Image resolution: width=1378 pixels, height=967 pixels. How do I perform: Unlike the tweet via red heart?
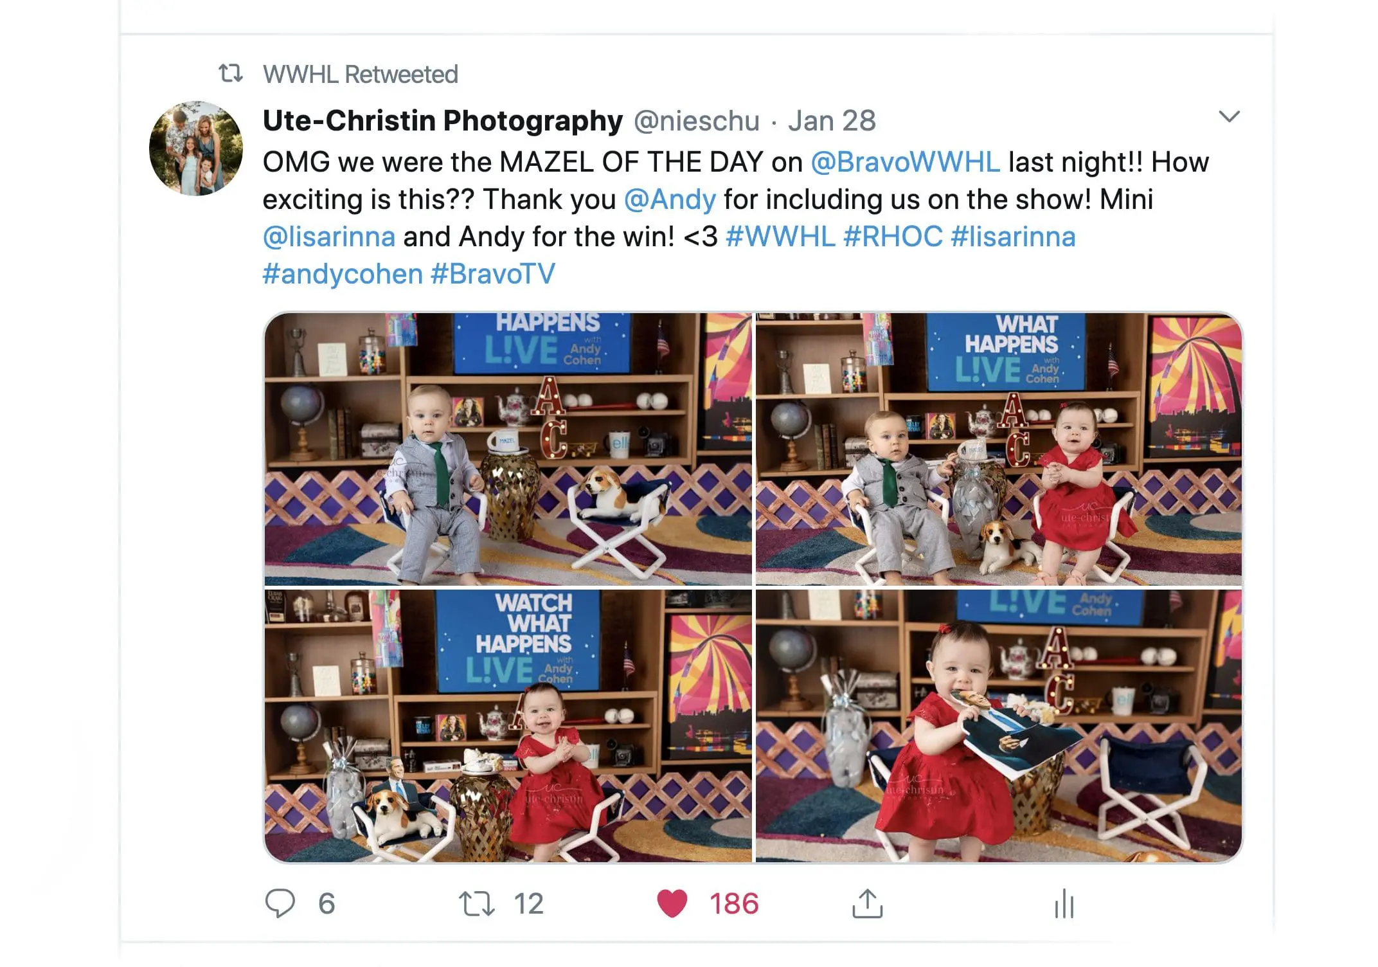pos(672,903)
